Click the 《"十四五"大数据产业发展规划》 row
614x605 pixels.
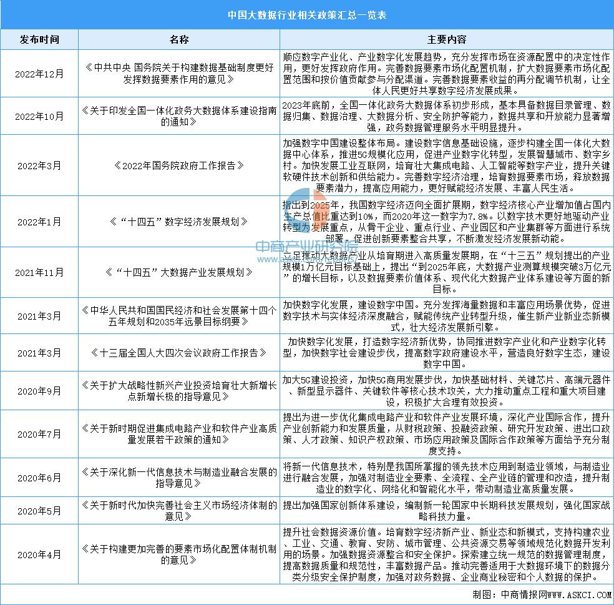[179, 272]
